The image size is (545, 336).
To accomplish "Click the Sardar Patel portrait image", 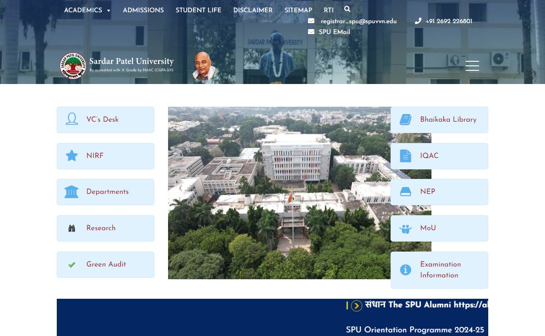I will click(x=204, y=66).
